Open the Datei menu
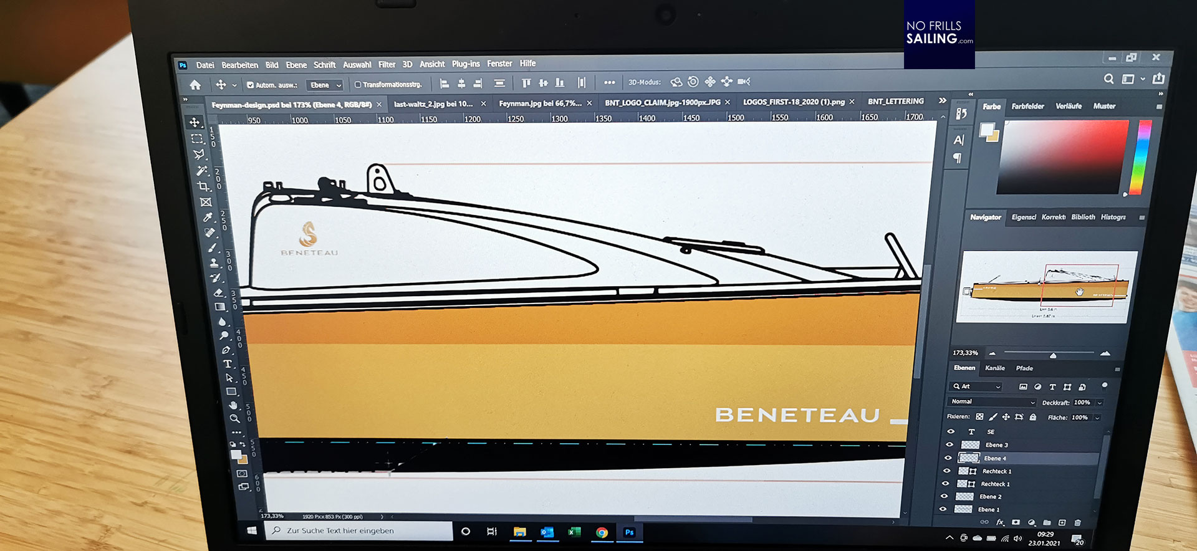Screen dimensions: 1197x551 click(205, 65)
